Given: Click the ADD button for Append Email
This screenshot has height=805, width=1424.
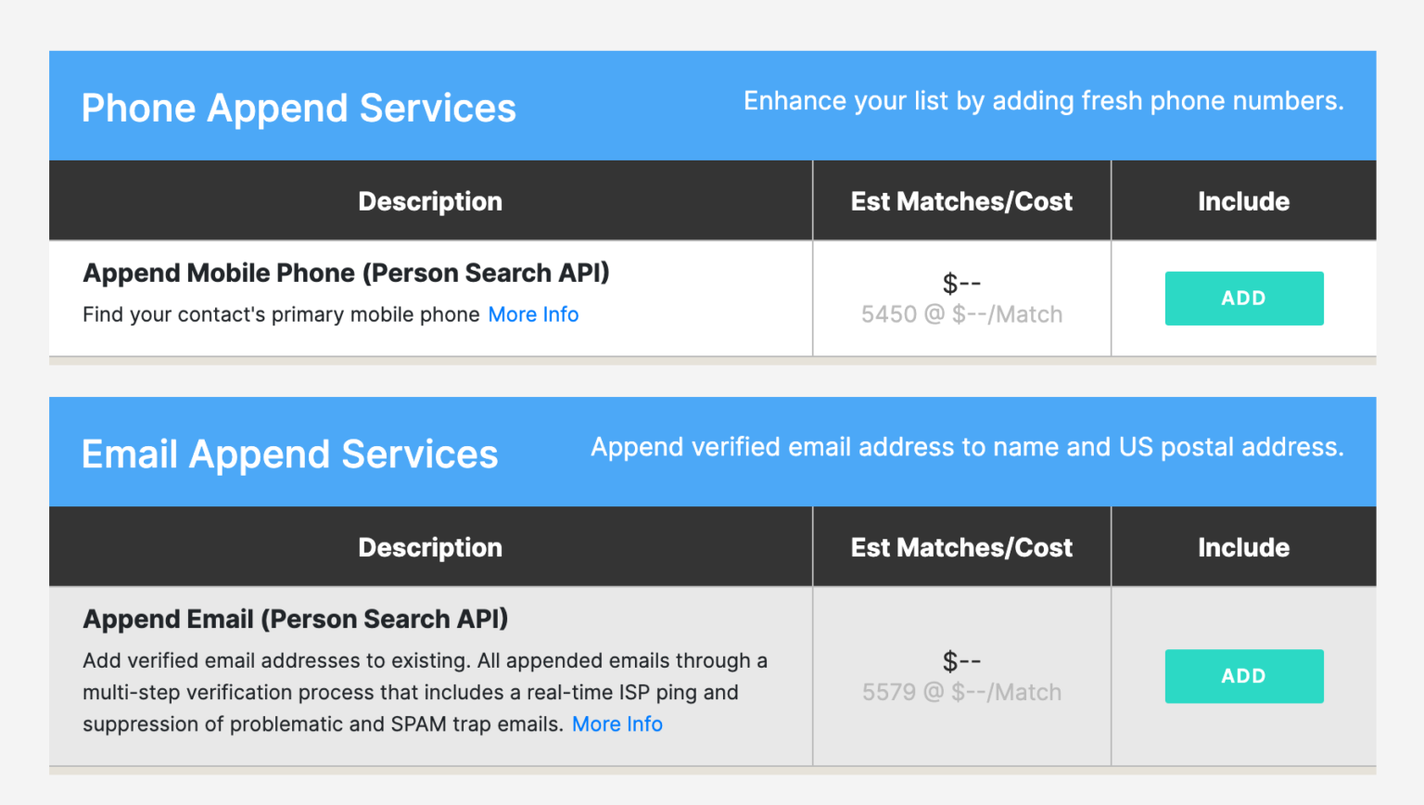Looking at the screenshot, I should coord(1243,676).
